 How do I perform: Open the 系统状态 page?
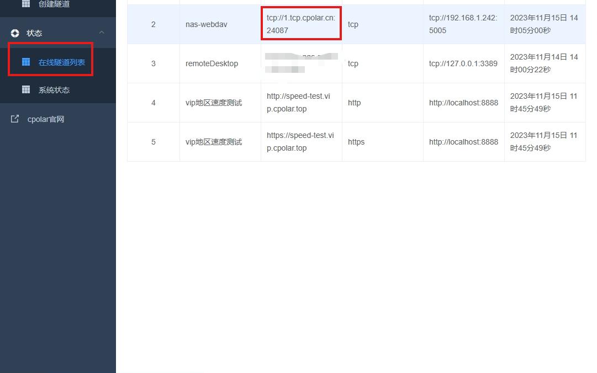pyautogui.click(x=54, y=90)
